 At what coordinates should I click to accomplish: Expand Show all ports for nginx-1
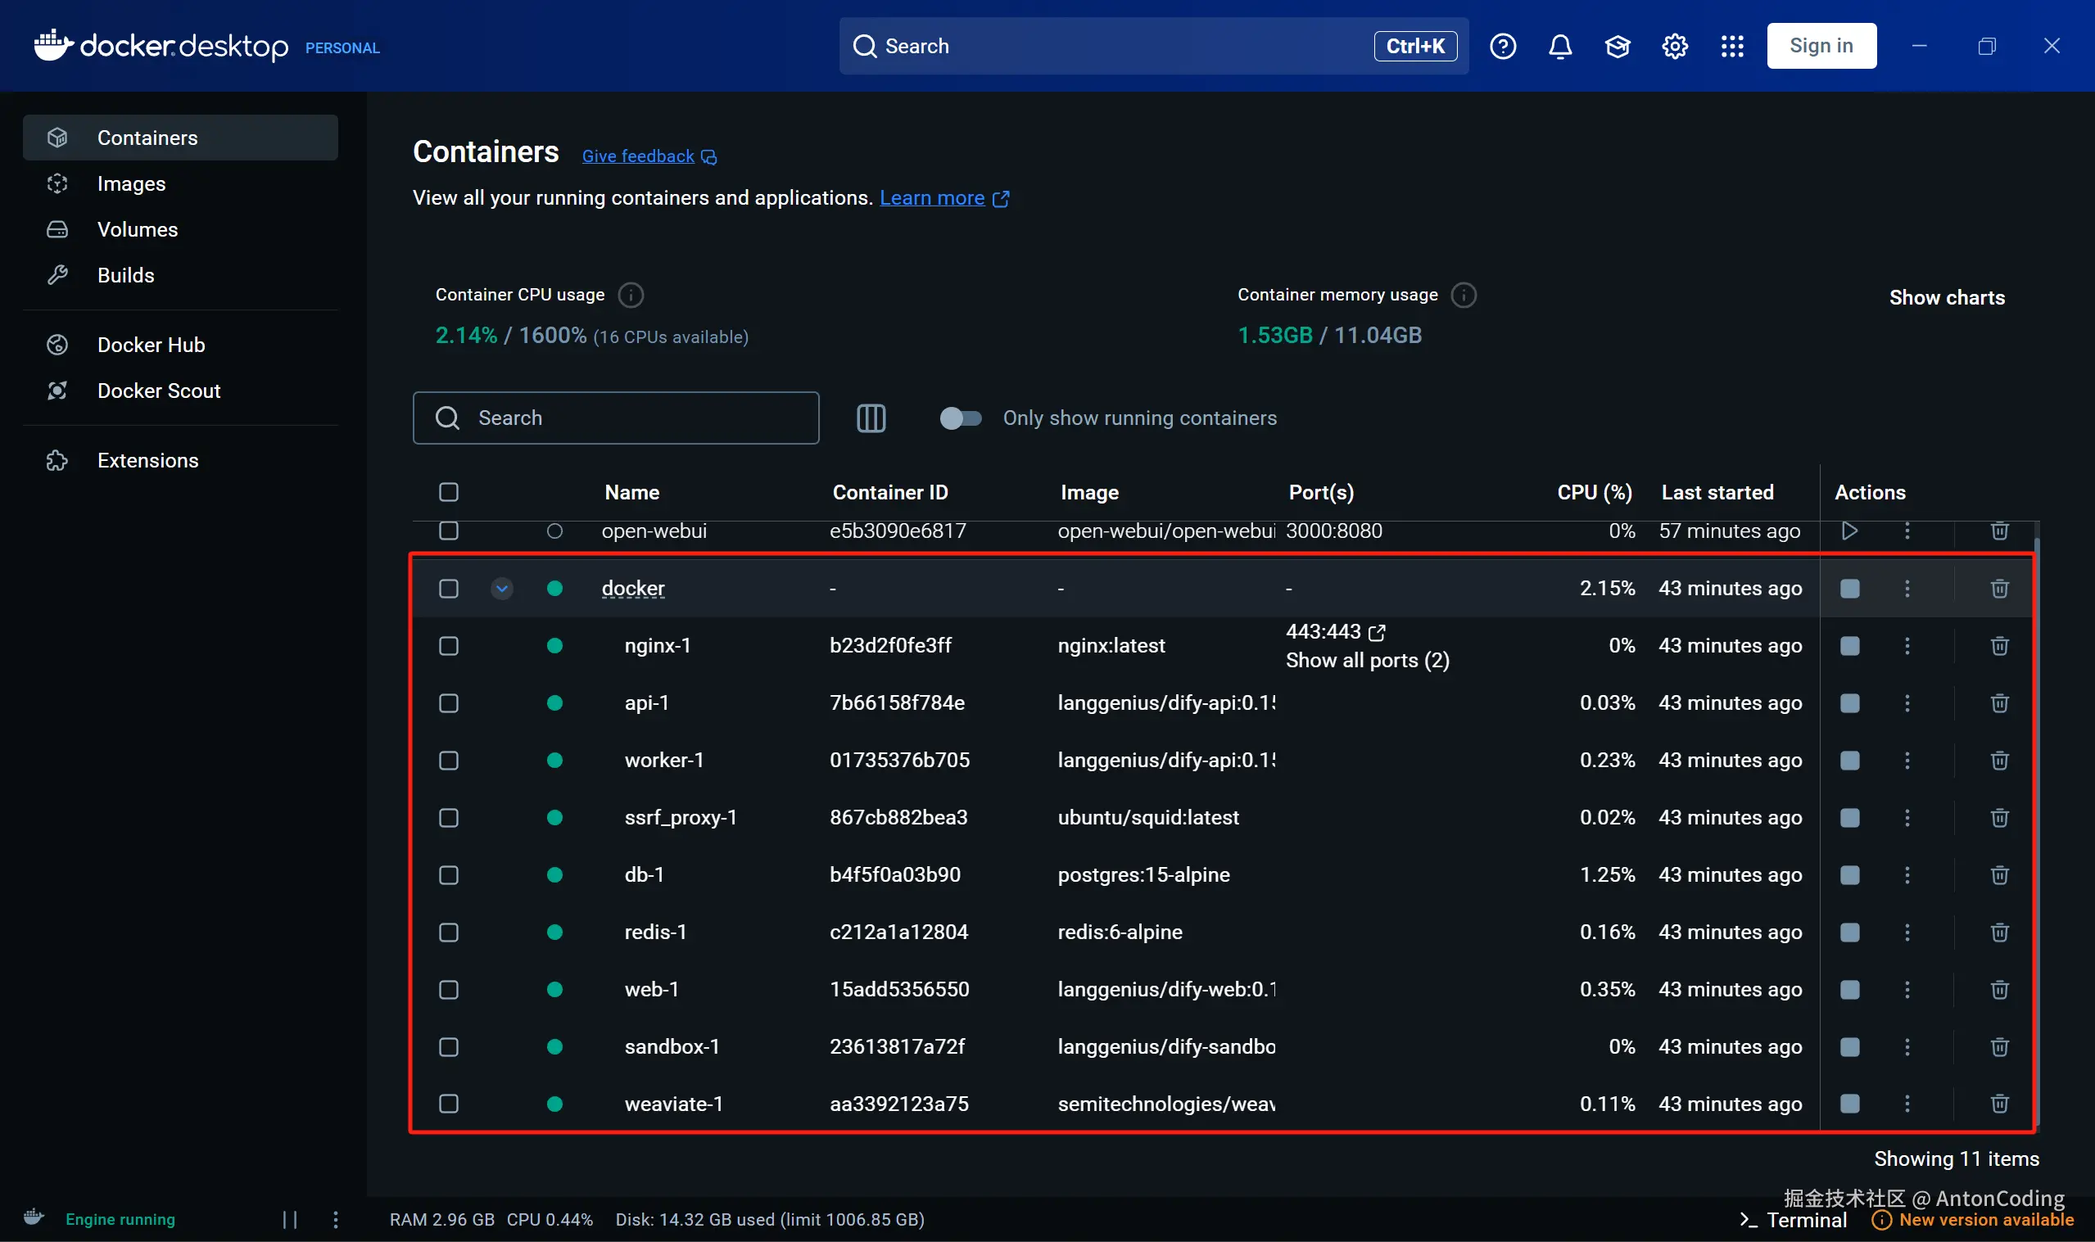[1367, 661]
